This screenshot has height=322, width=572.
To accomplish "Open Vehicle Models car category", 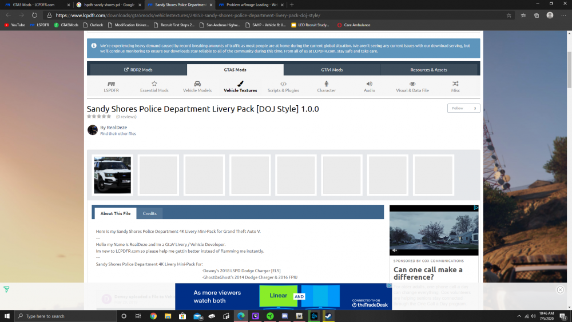I will pyautogui.click(x=197, y=87).
